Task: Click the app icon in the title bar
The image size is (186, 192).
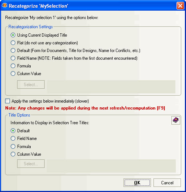Action: click(5, 5)
